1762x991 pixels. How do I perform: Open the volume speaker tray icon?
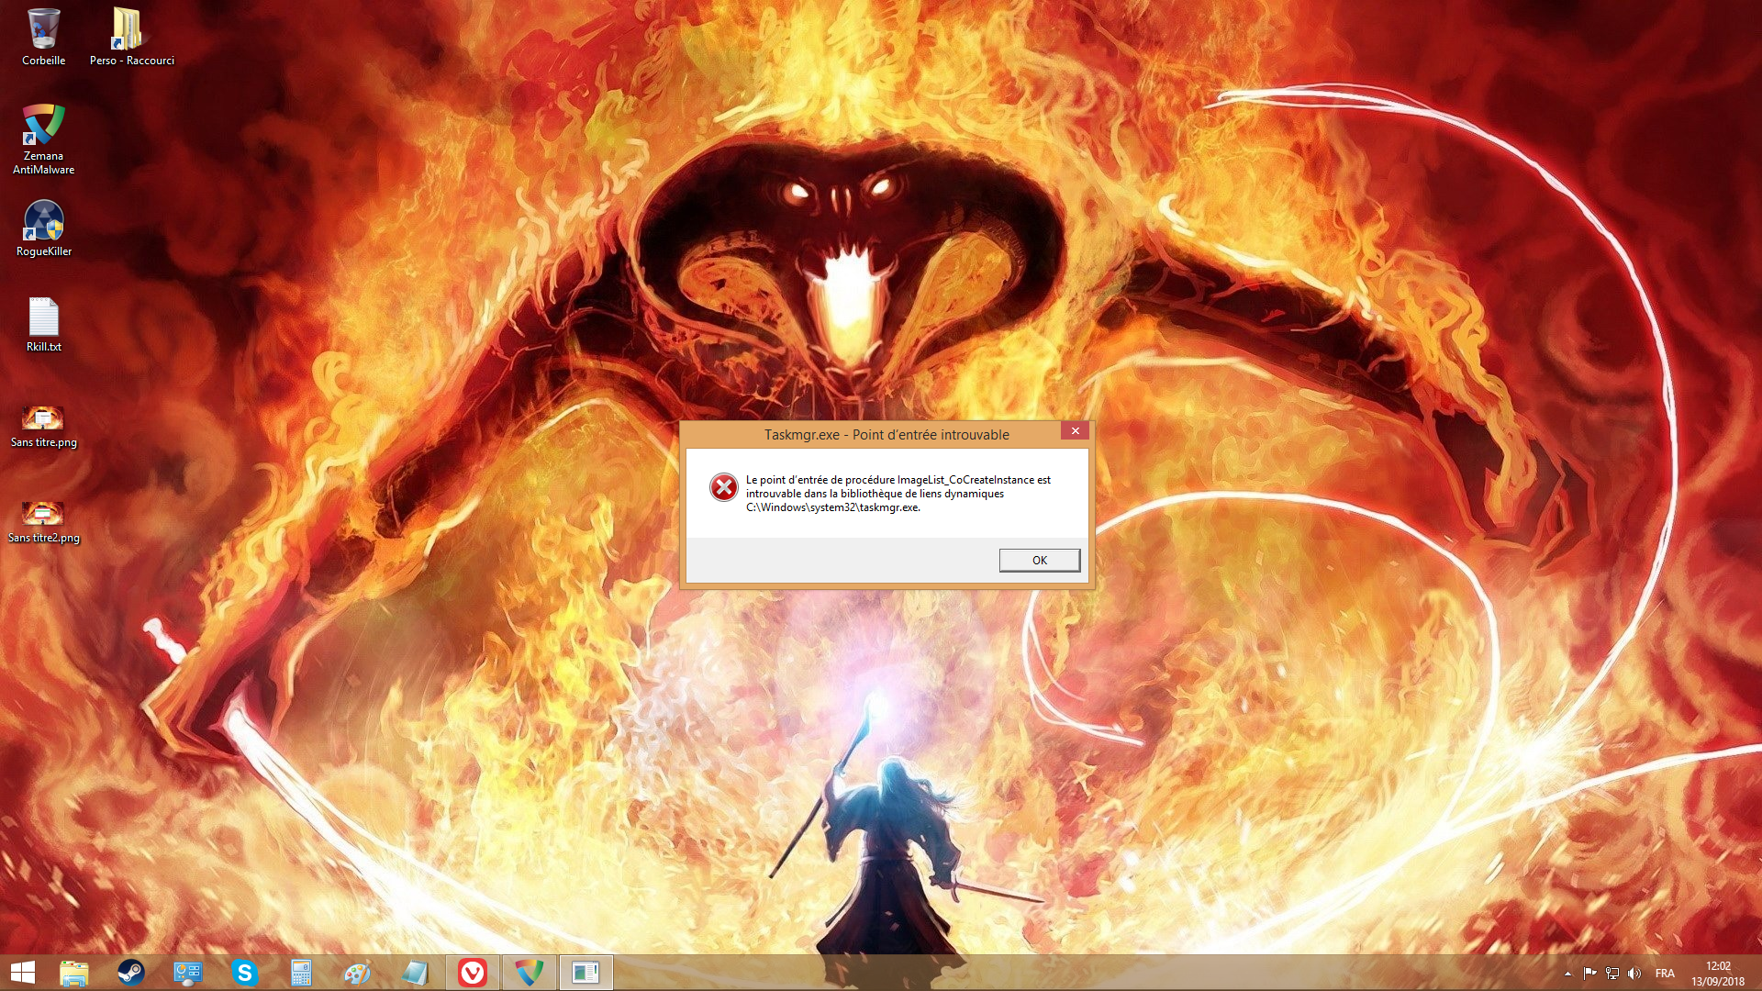[x=1634, y=974]
